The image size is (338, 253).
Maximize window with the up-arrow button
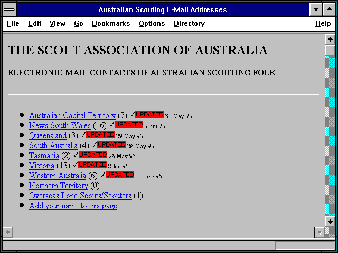coord(329,9)
